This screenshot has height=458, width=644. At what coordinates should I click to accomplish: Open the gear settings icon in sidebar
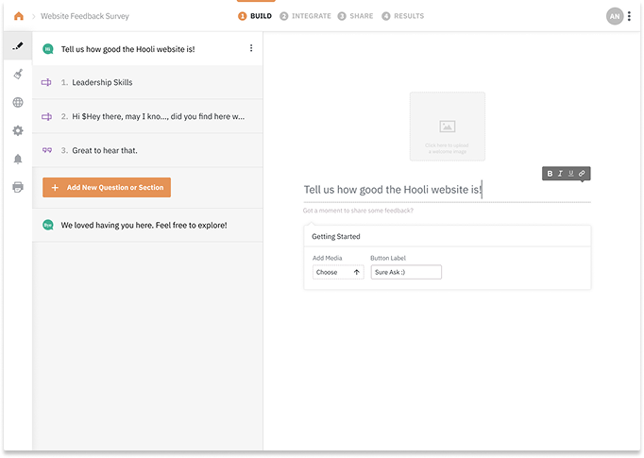tap(18, 130)
